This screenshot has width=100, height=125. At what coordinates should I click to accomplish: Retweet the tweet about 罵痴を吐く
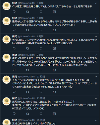(27, 30)
